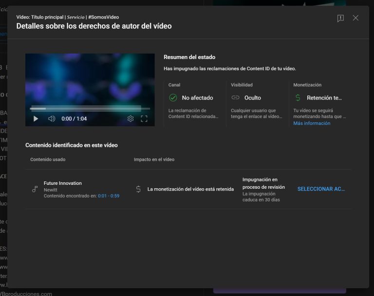Click the Retención te... monetization status
The image size is (374, 296).
(x=324, y=98)
